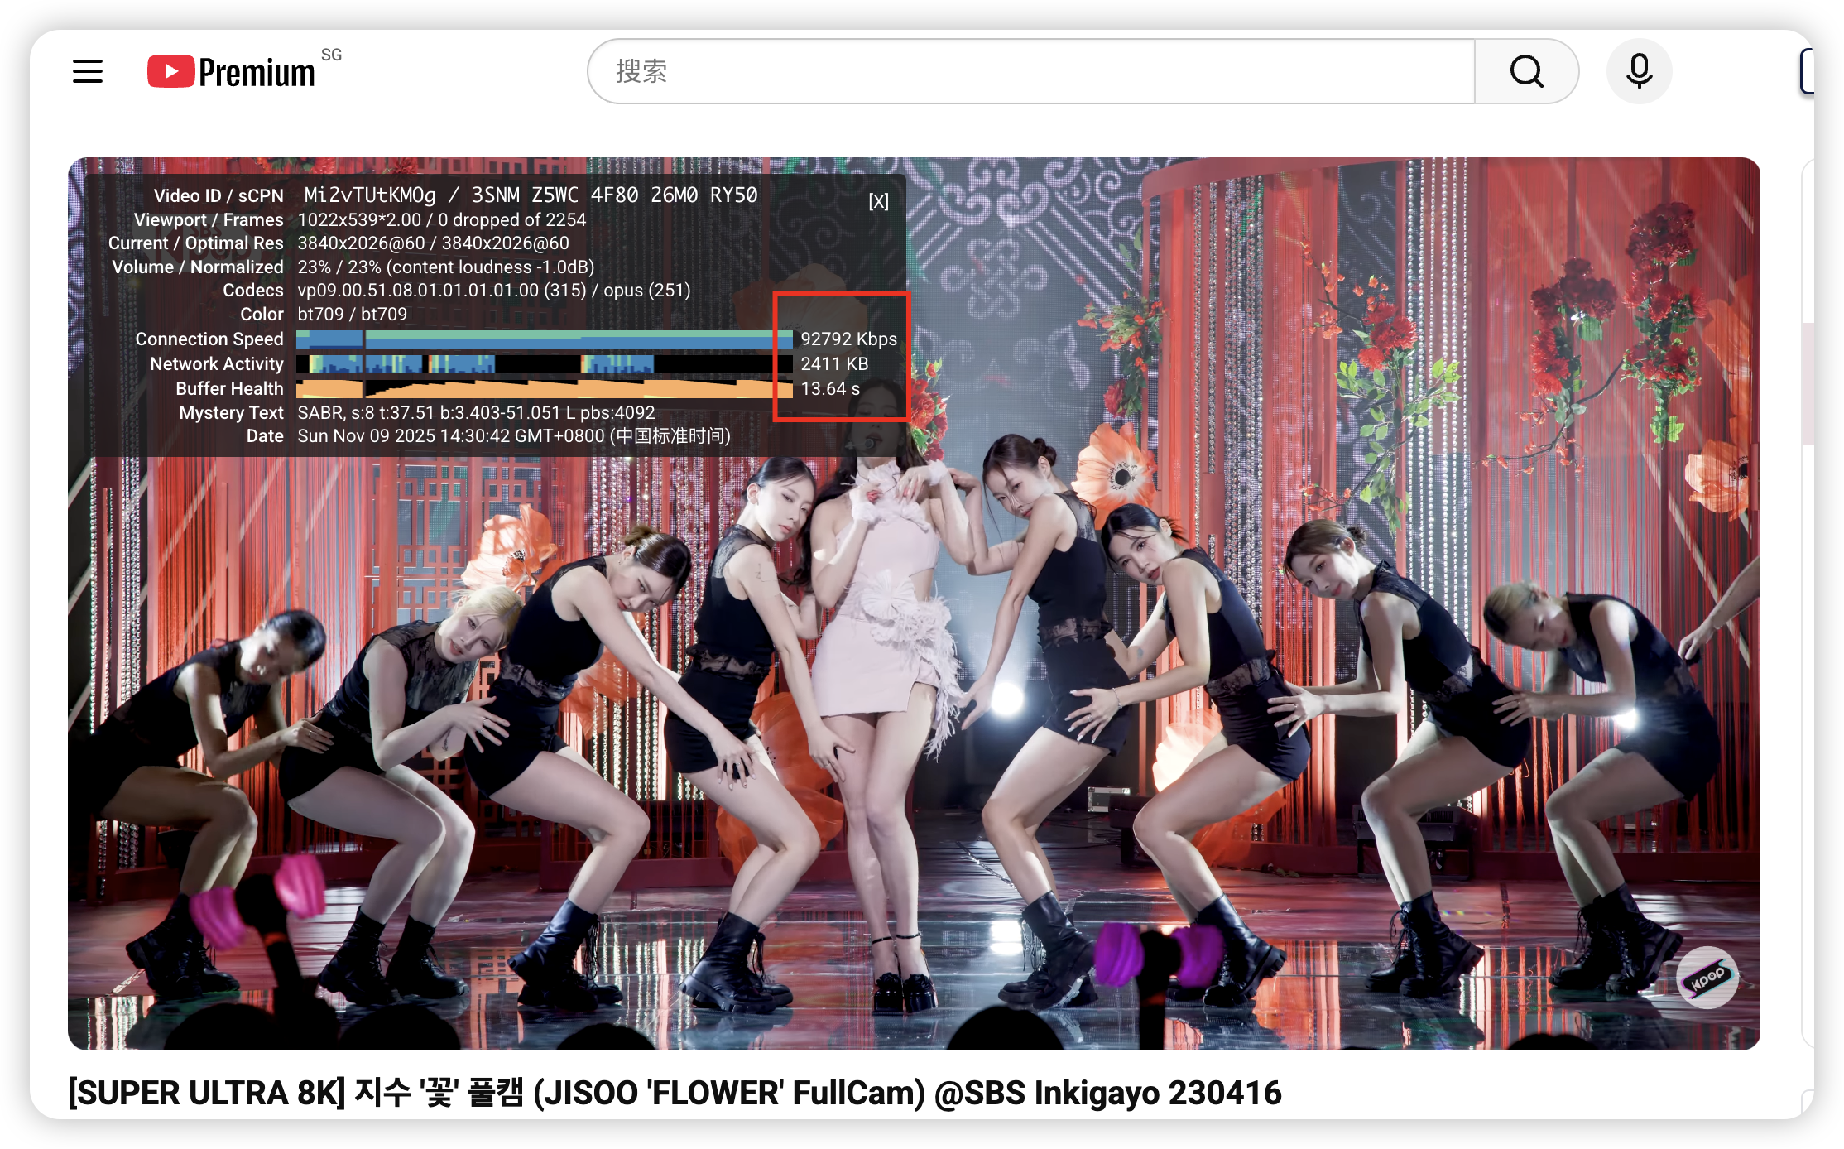Click the Date timestamp line
This screenshot has width=1844, height=1149.
[513, 436]
